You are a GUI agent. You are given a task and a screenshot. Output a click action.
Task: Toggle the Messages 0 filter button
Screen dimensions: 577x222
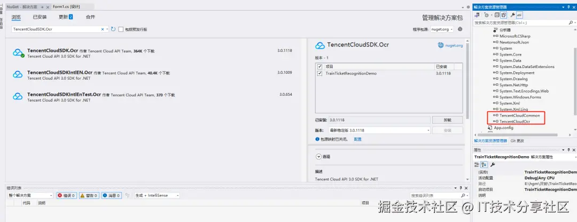coord(111,195)
